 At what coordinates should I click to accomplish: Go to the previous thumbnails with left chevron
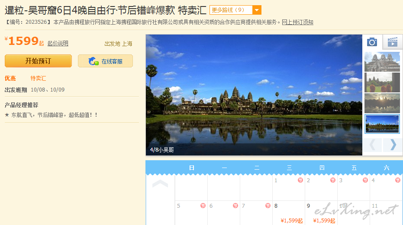[x=372, y=145]
